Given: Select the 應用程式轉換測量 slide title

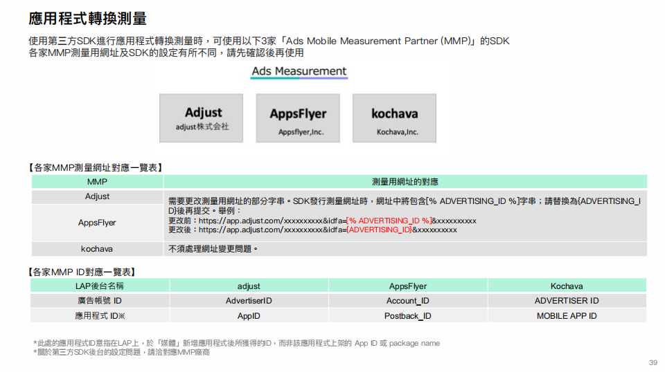Looking at the screenshot, I should click(x=87, y=19).
